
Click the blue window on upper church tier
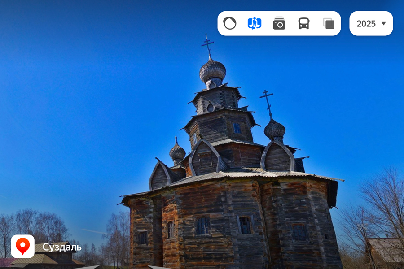click(x=237, y=128)
